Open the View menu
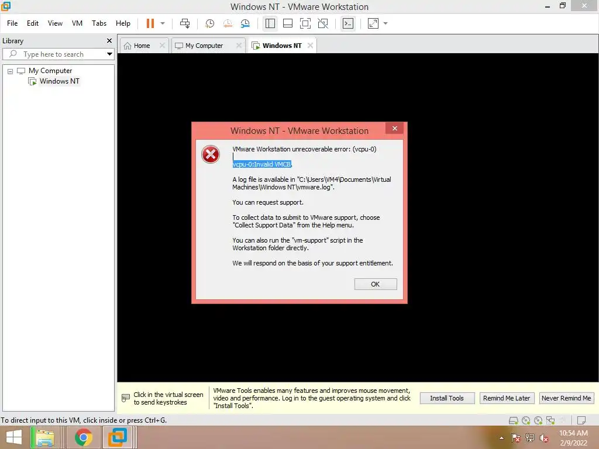Image resolution: width=599 pixels, height=449 pixels. 55,23
